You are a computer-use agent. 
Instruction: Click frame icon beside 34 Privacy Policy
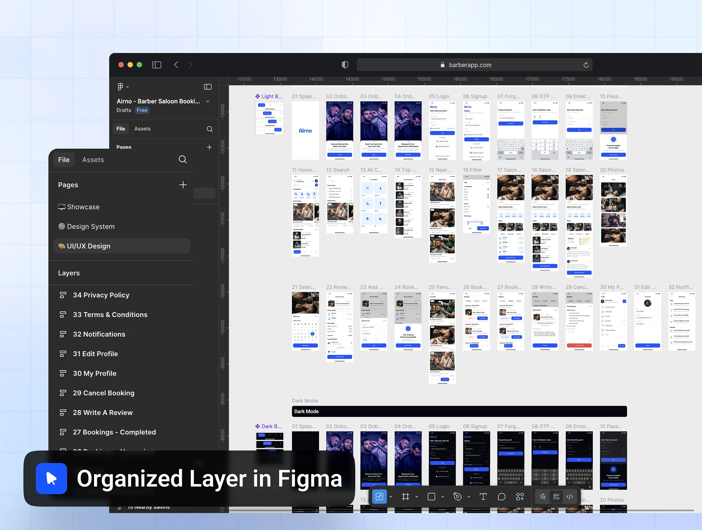(x=63, y=295)
